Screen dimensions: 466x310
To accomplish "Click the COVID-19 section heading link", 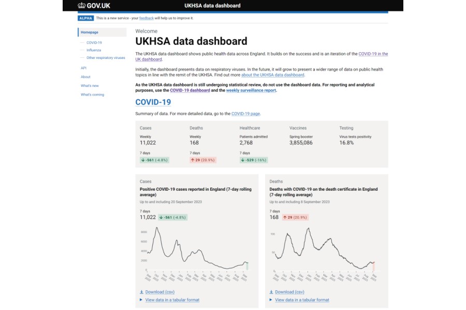I will point(153,102).
